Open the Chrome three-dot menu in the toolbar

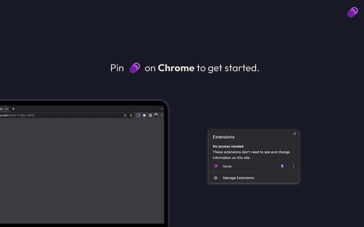tap(162, 115)
